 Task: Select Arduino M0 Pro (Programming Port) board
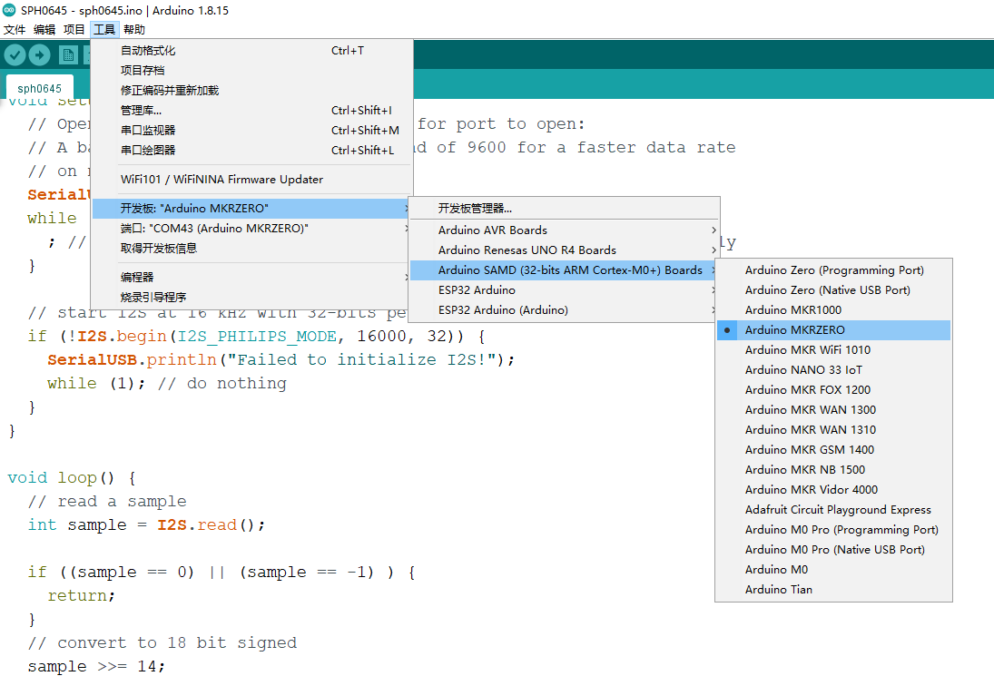pyautogui.click(x=833, y=530)
